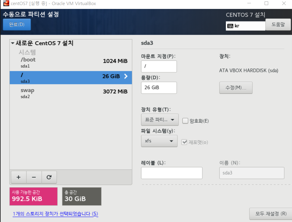292x222 pixels.
Task: Click the 1024 MiB size value
Action: 115,61
